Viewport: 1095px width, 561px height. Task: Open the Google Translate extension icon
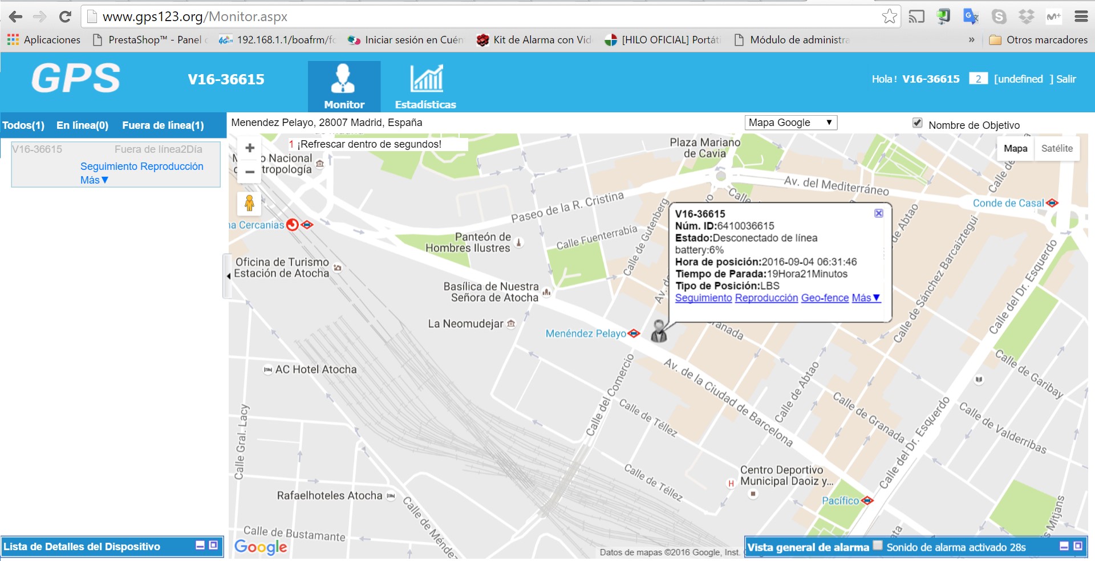[x=971, y=17]
